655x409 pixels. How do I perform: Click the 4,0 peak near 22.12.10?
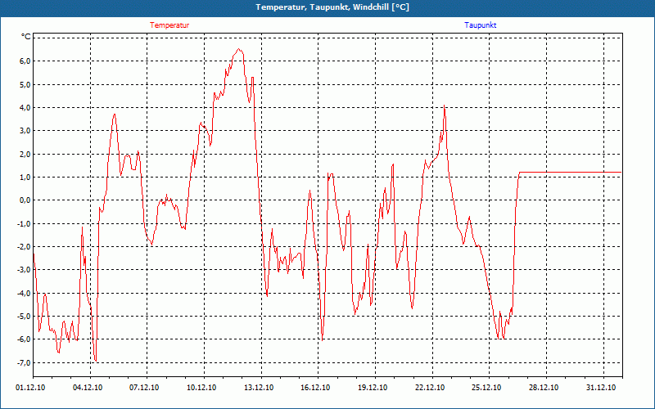[444, 106]
